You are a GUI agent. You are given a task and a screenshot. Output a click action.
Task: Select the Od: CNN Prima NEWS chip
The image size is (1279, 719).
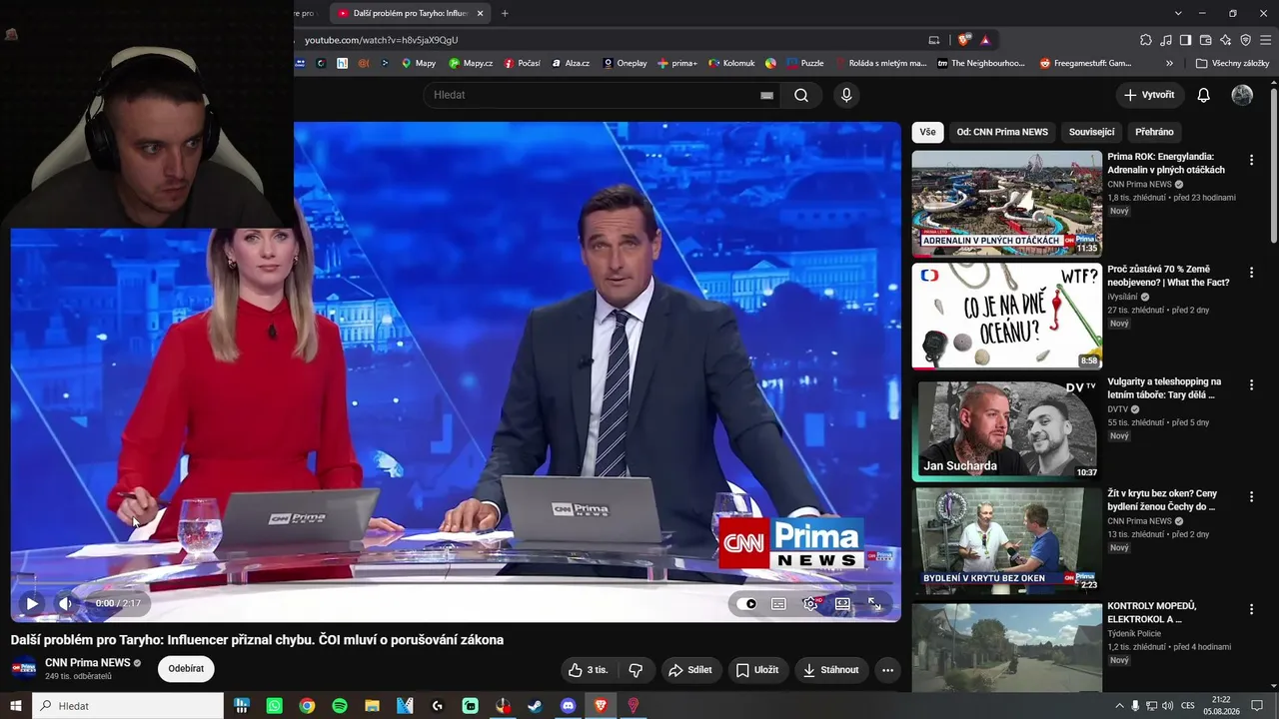(1002, 132)
